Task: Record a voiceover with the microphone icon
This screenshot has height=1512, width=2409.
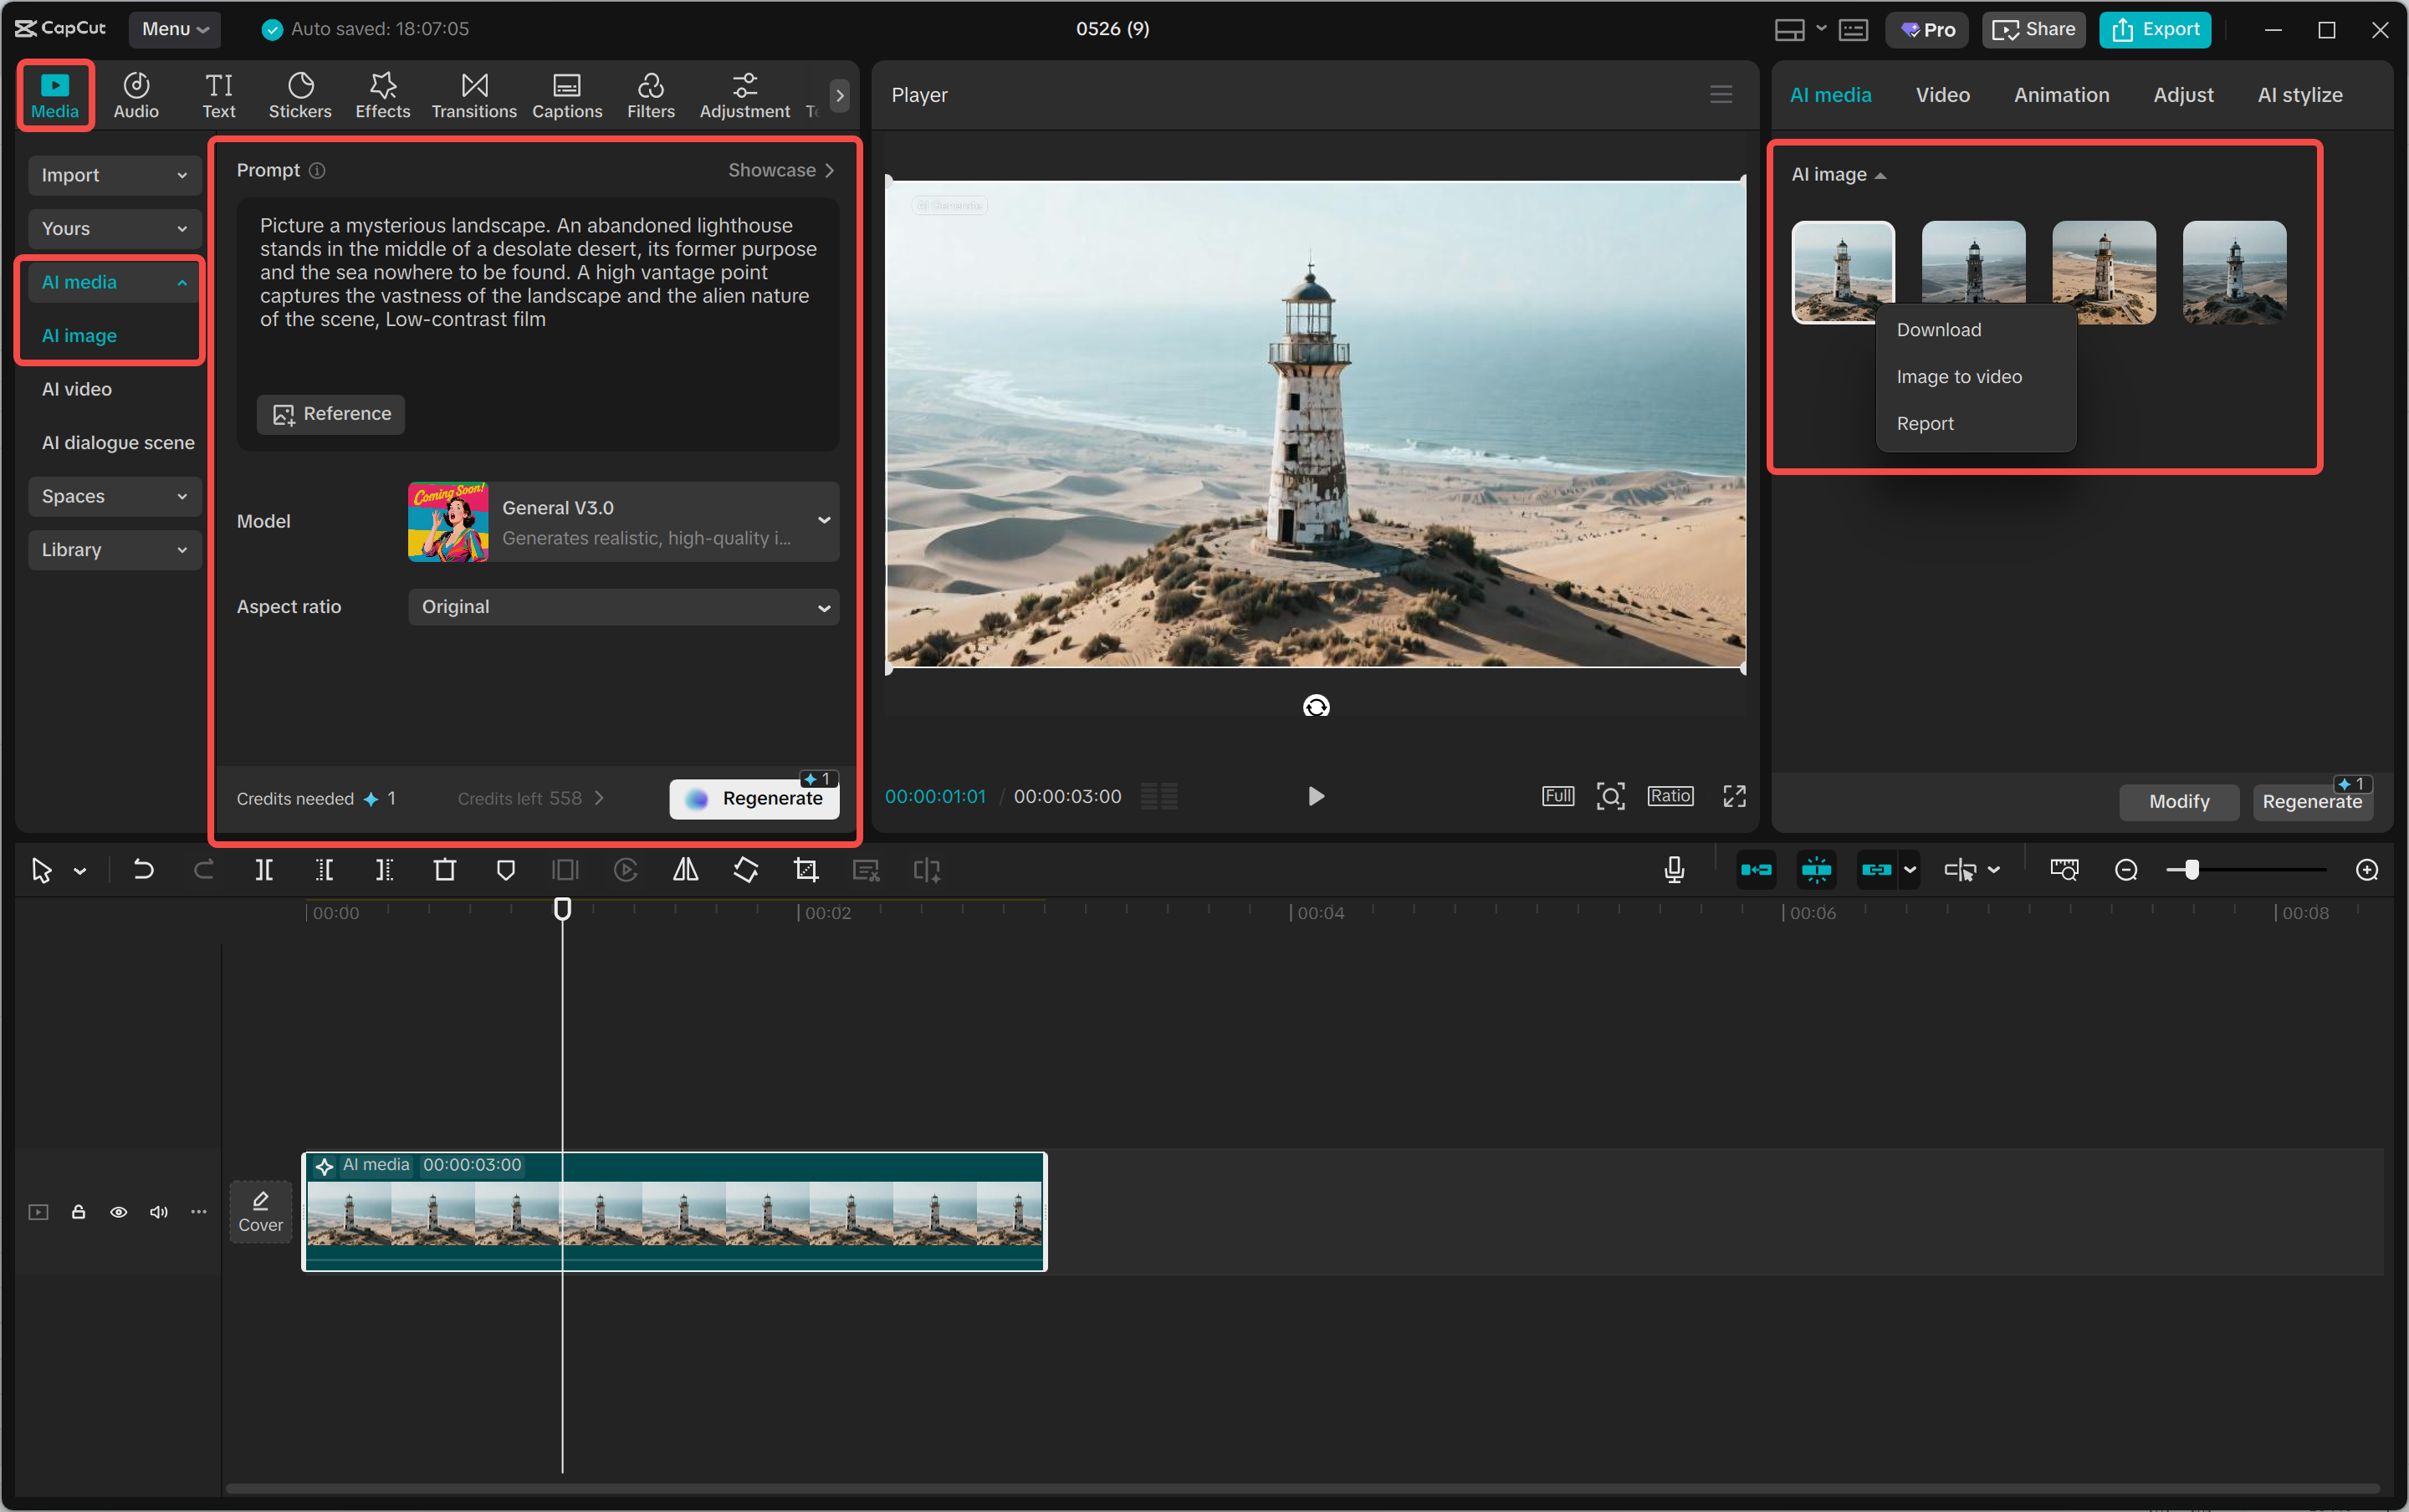Action: tap(1673, 870)
